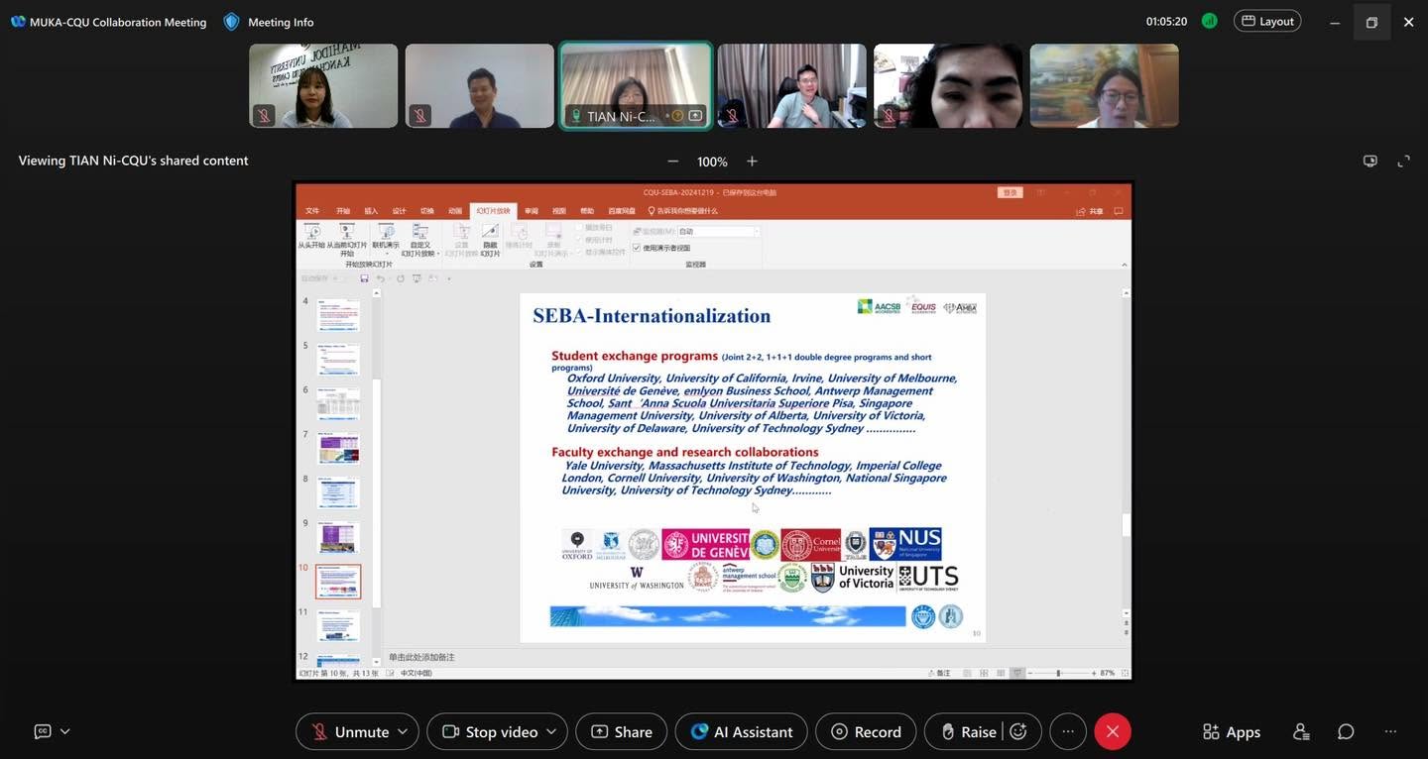The image size is (1428, 759).
Task: Open the Layout options
Action: (1266, 21)
